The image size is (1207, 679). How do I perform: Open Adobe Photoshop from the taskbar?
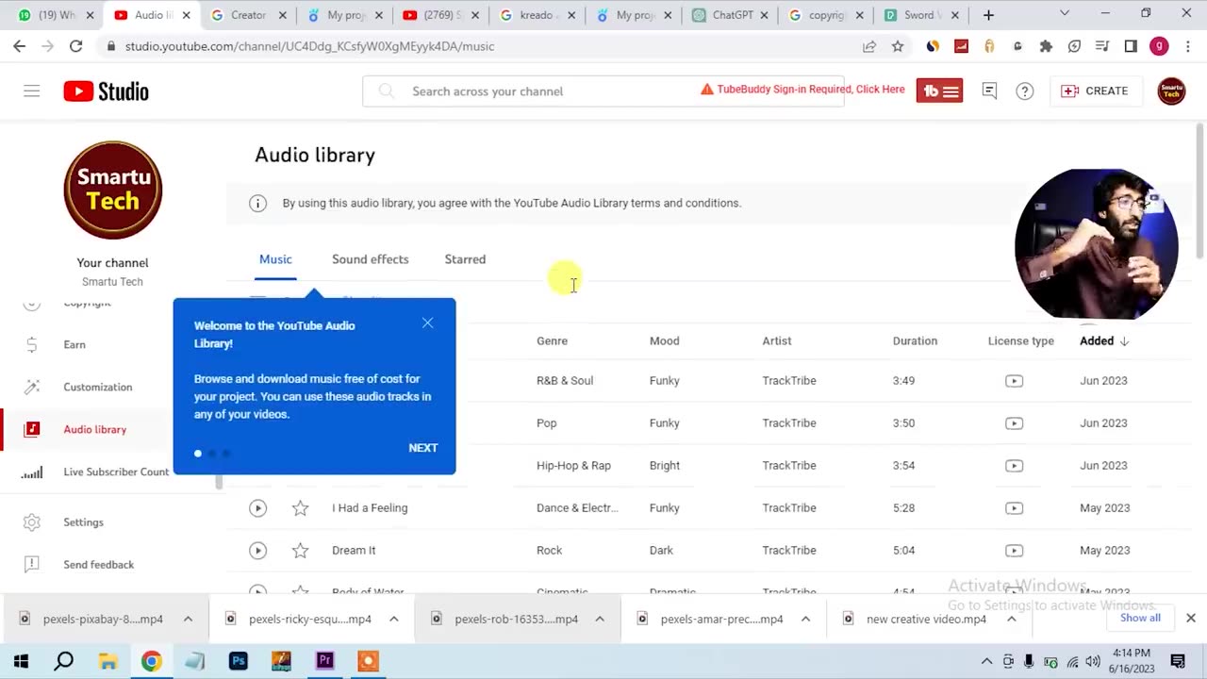(238, 661)
